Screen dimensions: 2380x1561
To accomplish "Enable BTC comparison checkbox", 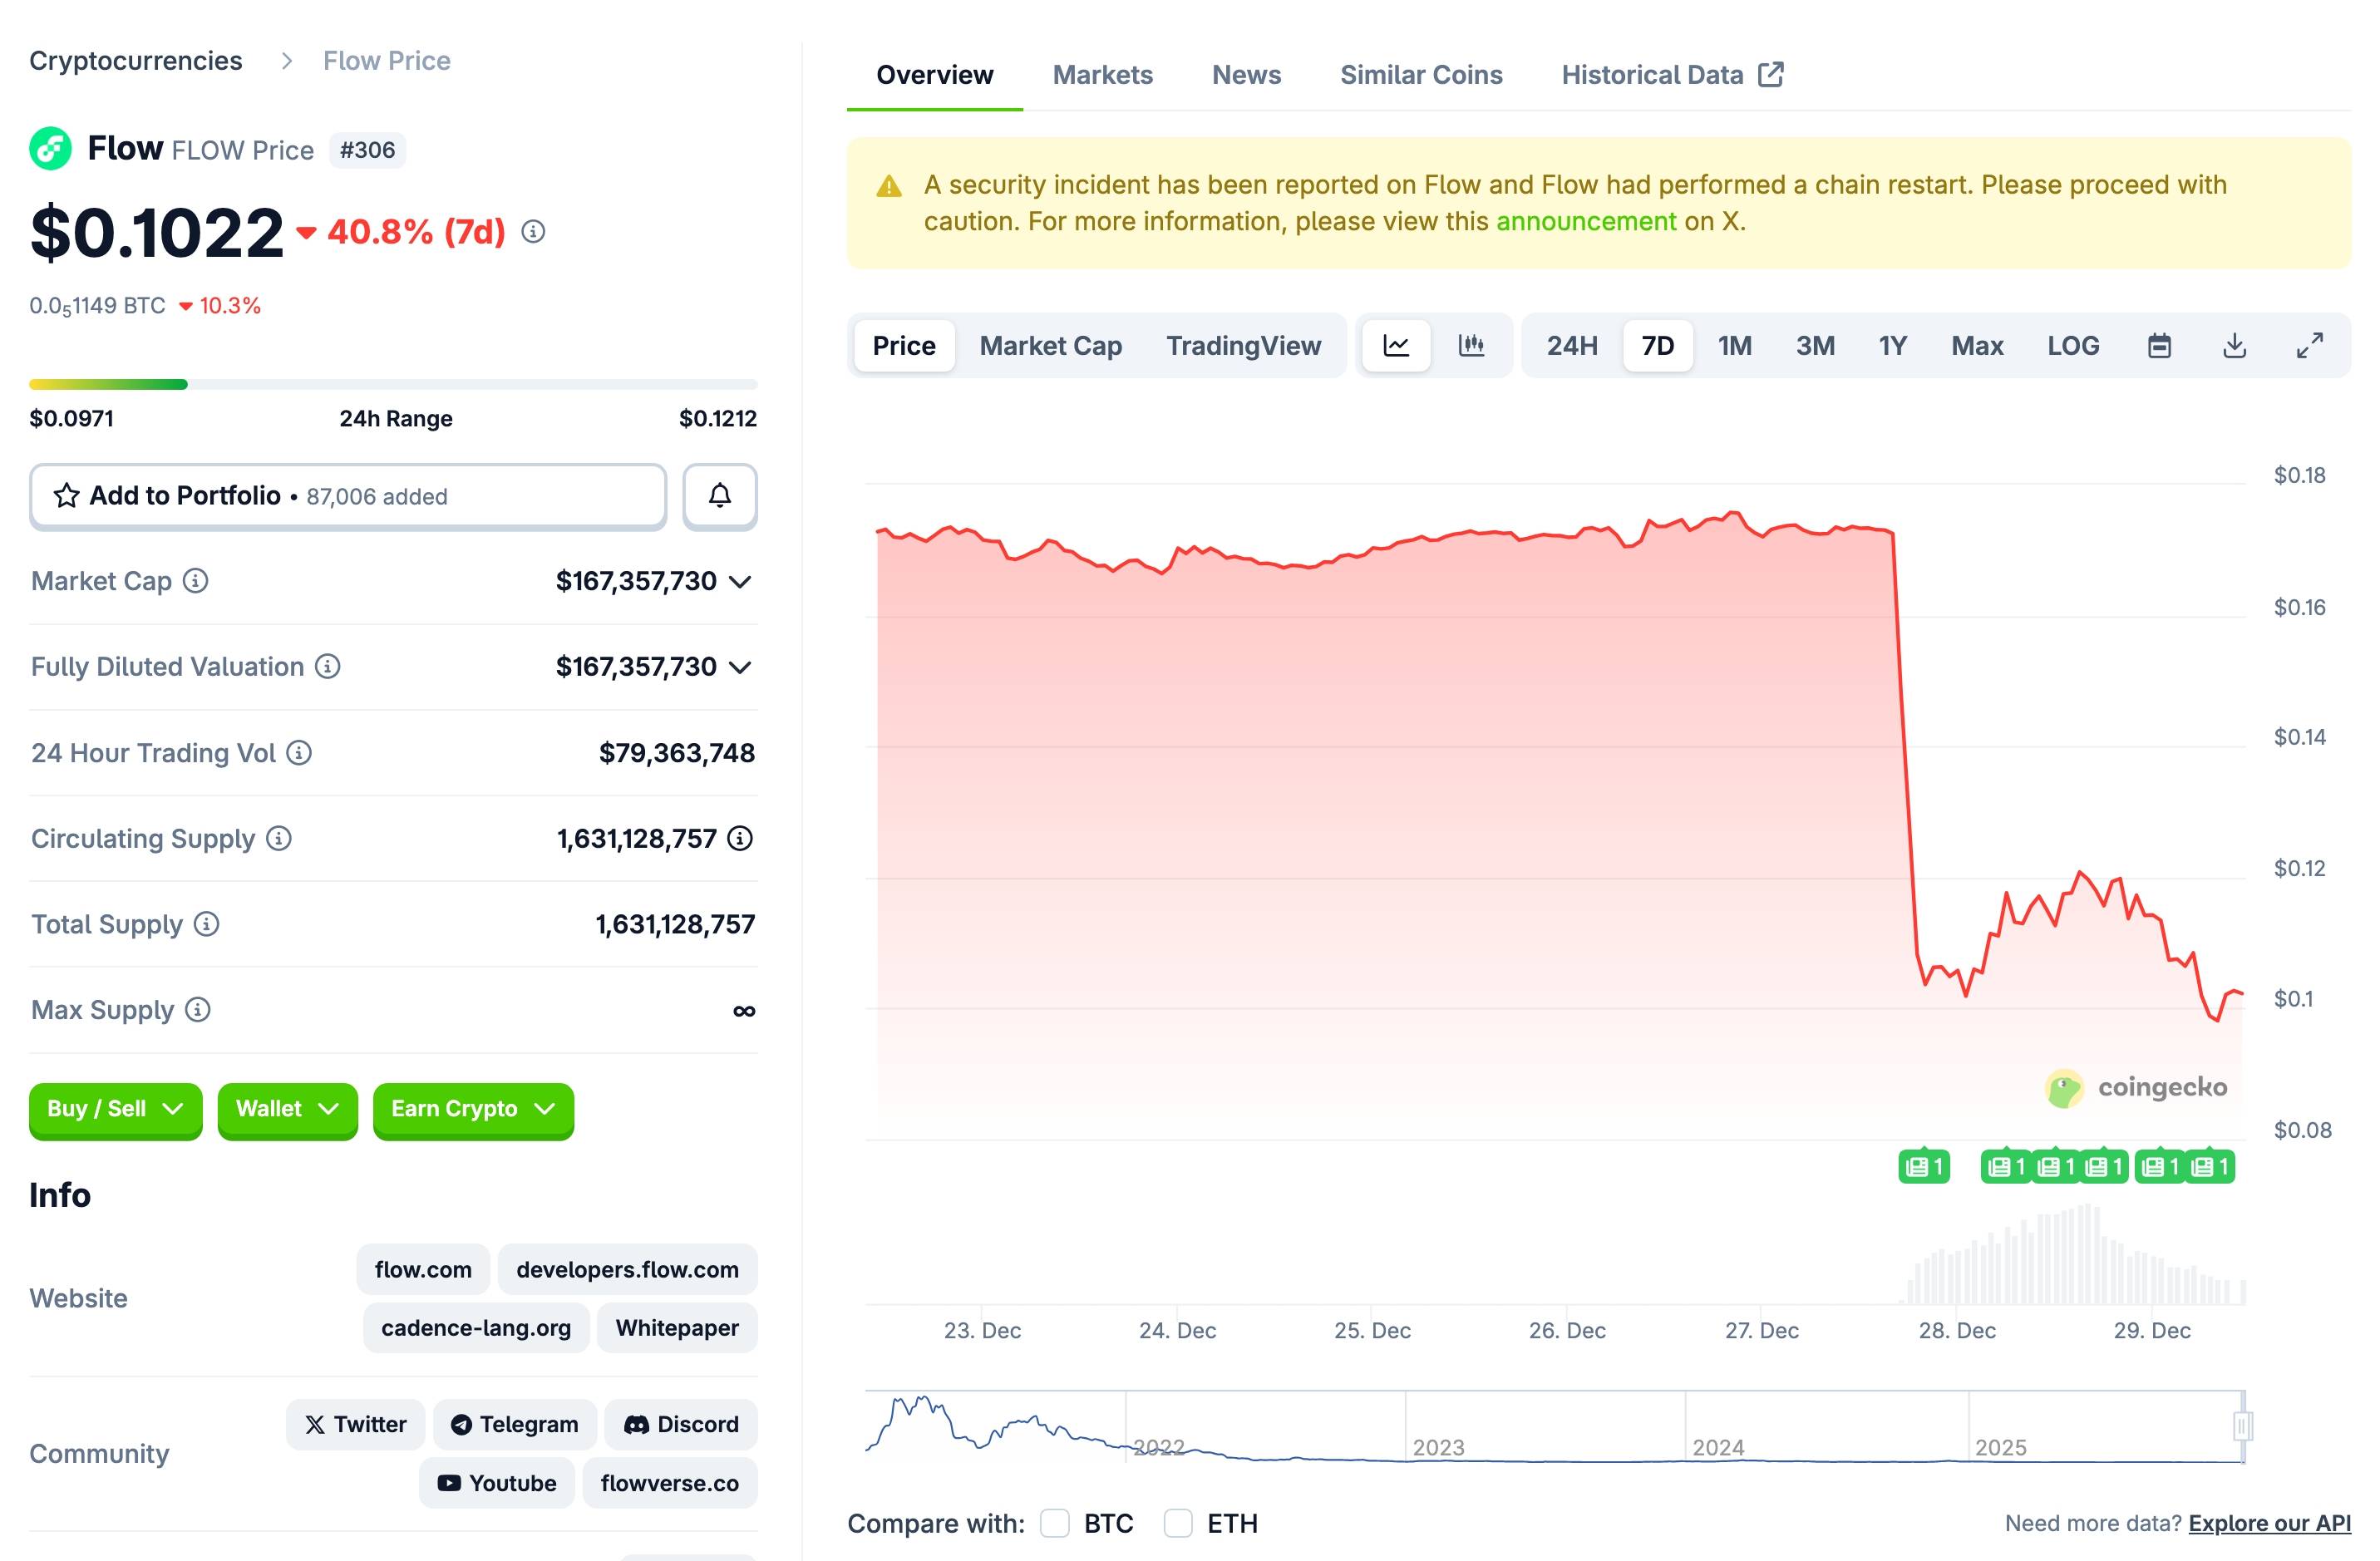I will (x=1055, y=1523).
